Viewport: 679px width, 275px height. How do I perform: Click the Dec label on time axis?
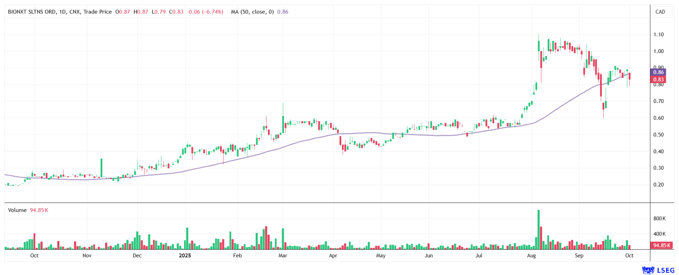(x=137, y=256)
